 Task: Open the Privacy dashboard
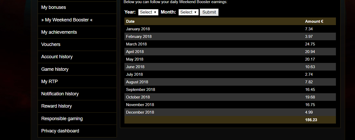(77, 131)
